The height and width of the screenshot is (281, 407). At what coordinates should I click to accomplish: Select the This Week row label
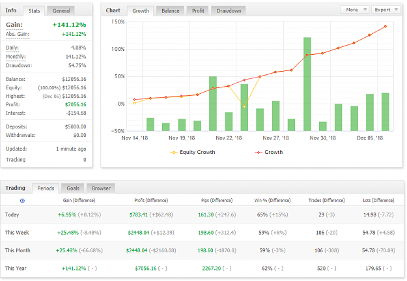(17, 232)
